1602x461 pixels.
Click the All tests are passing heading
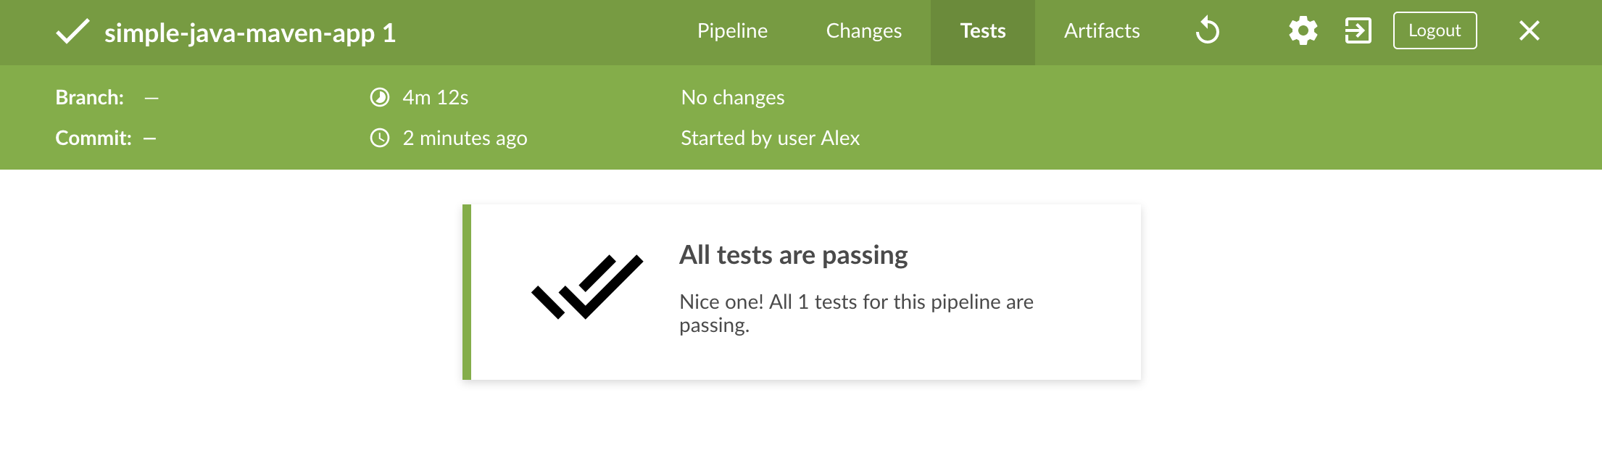click(x=793, y=255)
